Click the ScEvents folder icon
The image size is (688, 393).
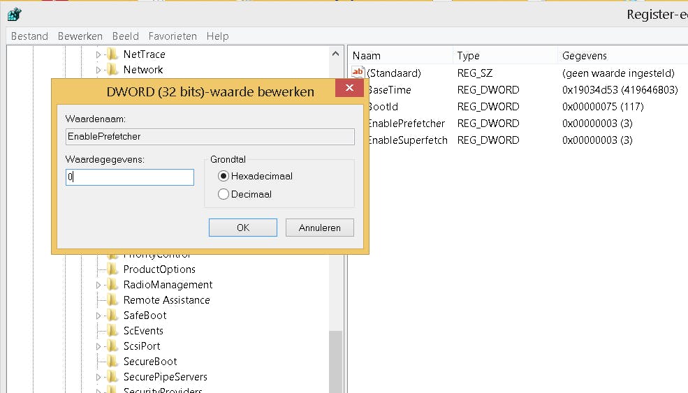pos(112,330)
